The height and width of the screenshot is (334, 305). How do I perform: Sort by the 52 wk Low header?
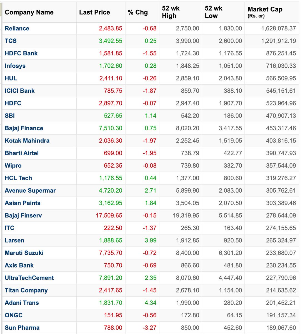pos(214,12)
